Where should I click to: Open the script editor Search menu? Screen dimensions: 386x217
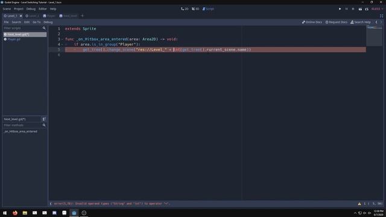pos(16,22)
